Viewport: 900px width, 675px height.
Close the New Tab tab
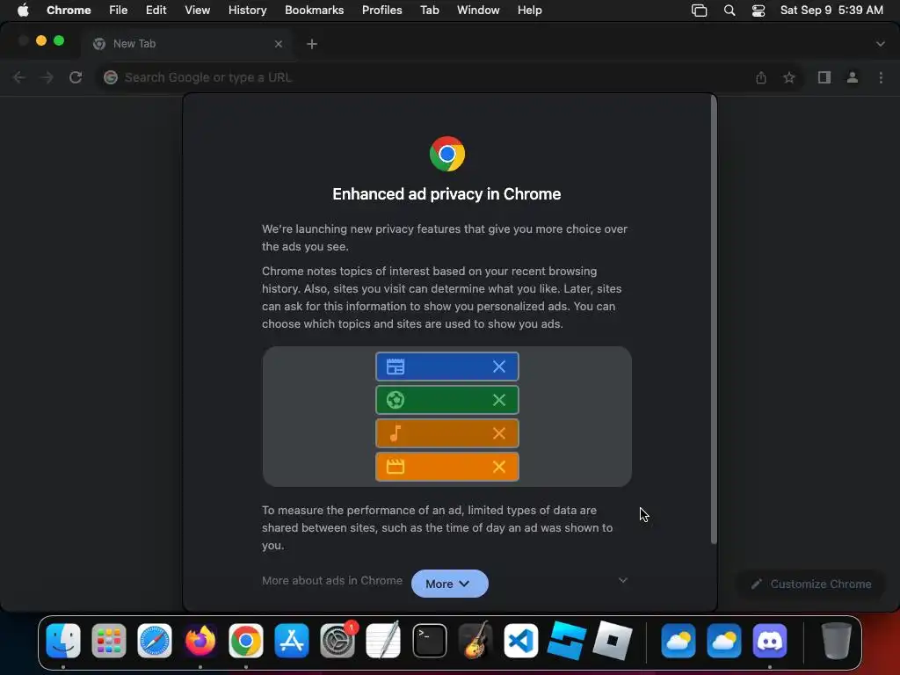279,44
